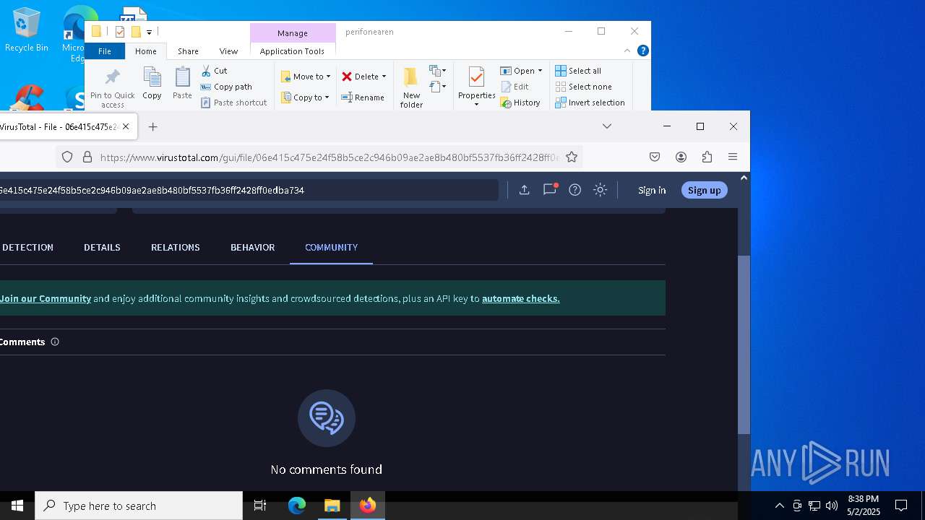Open History in the Explorer ribbon
Screen dimensions: 925x520
click(x=520, y=103)
